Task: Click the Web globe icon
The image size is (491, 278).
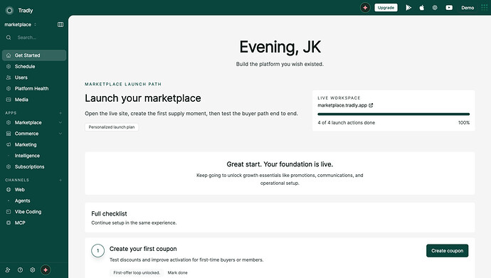Action: tap(9, 190)
